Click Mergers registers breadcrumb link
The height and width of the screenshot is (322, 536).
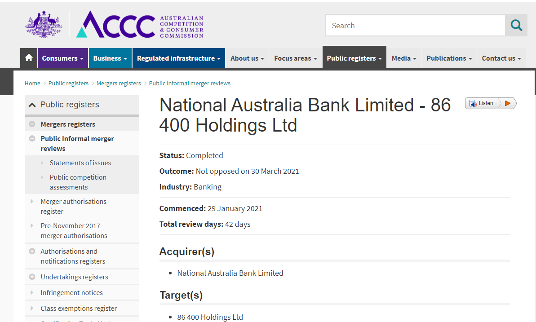(119, 83)
